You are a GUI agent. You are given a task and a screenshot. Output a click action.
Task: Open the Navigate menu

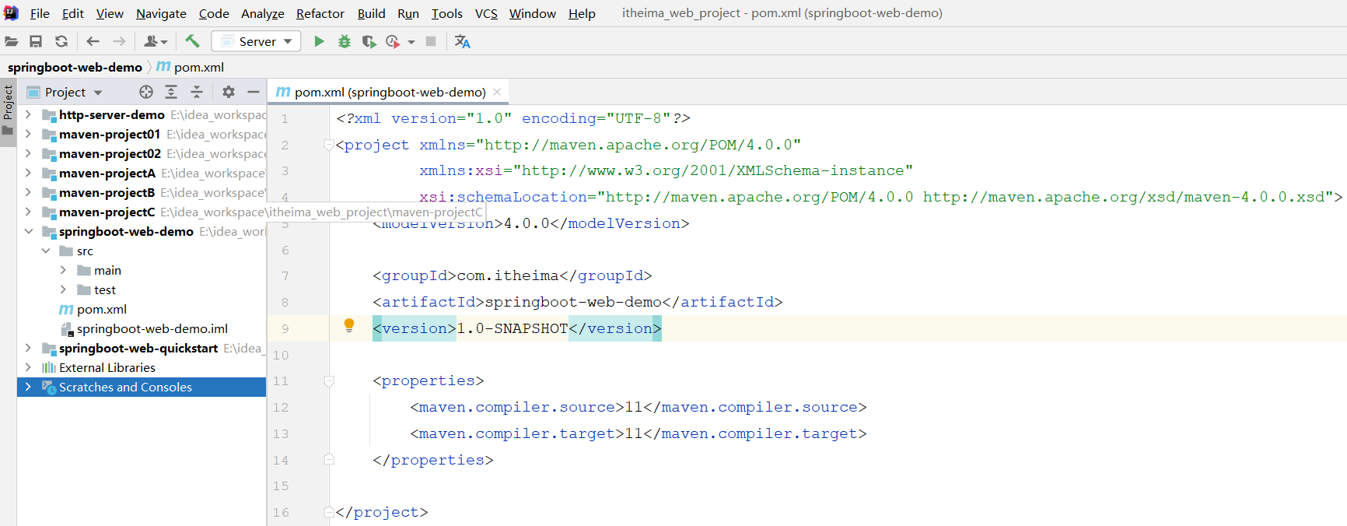[161, 13]
